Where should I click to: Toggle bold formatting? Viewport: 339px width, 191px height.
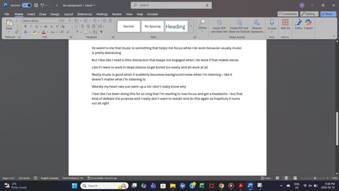pyautogui.click(x=25, y=26)
